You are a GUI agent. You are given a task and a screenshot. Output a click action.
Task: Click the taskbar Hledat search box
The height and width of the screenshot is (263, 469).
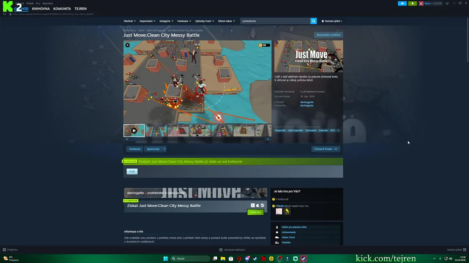tap(190, 259)
